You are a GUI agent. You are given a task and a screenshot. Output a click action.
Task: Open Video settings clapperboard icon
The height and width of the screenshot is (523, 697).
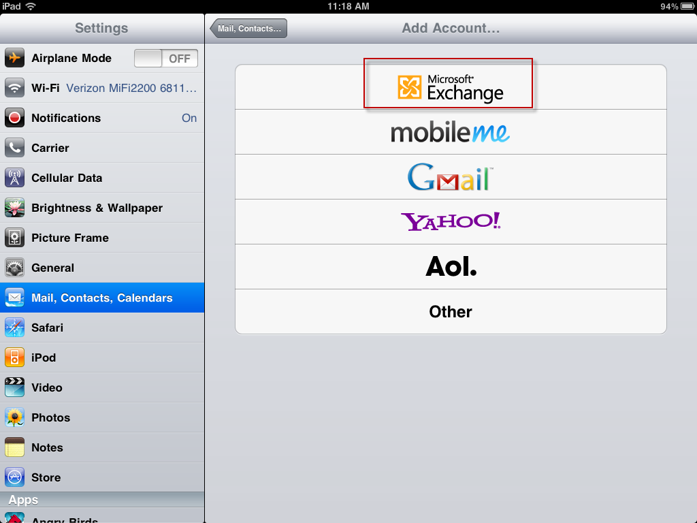point(15,387)
